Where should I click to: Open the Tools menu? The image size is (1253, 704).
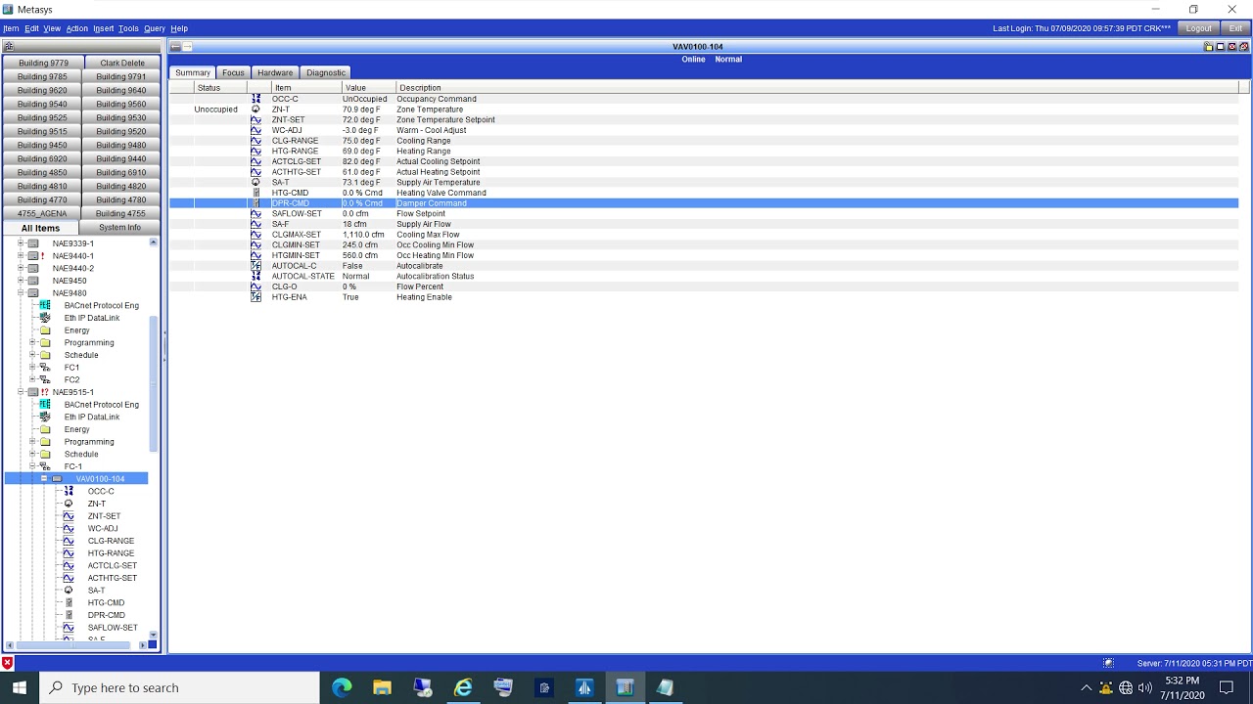pyautogui.click(x=128, y=28)
